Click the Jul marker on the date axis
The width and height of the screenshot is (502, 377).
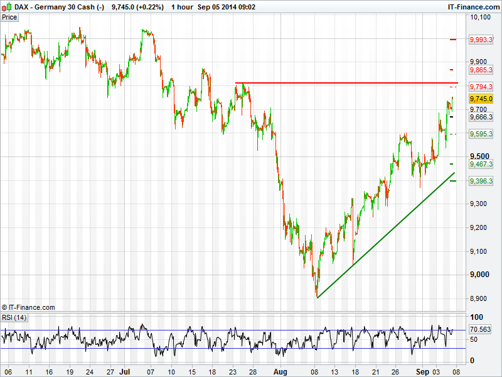click(x=125, y=372)
